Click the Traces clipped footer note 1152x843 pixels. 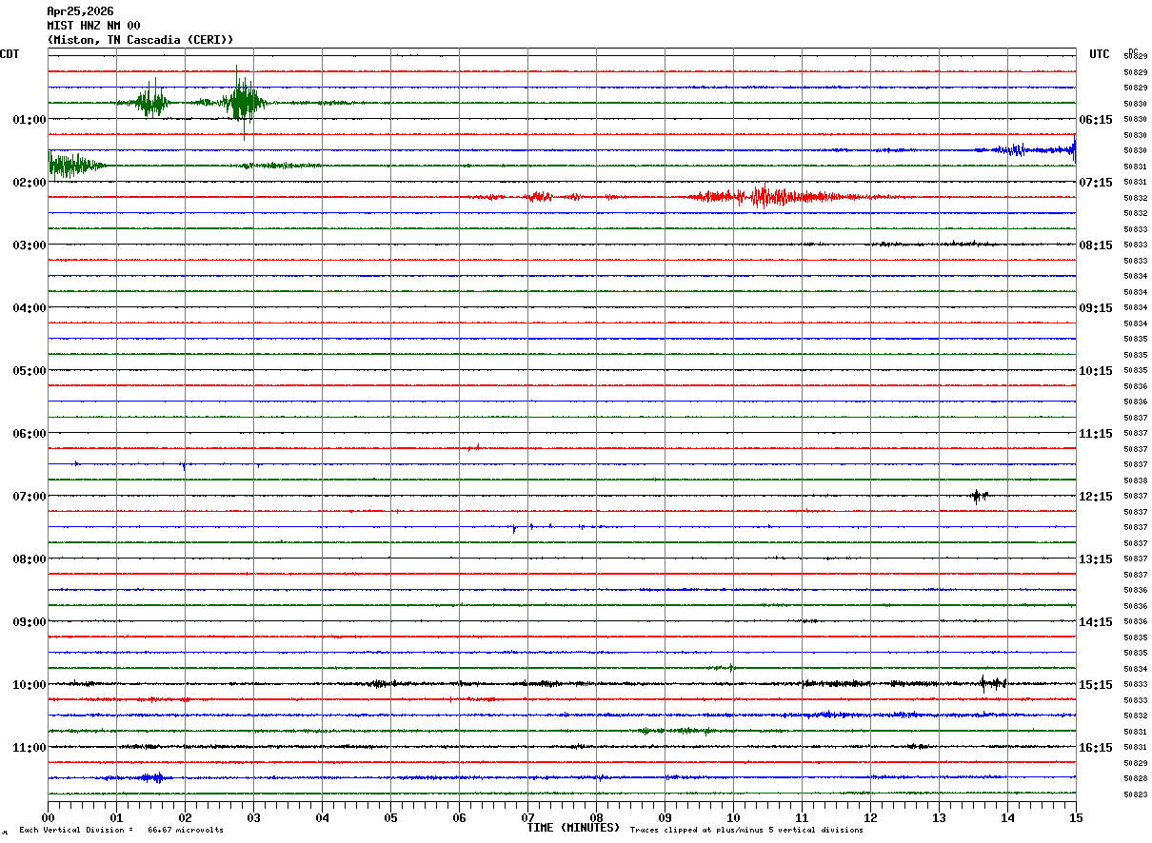pyautogui.click(x=746, y=830)
